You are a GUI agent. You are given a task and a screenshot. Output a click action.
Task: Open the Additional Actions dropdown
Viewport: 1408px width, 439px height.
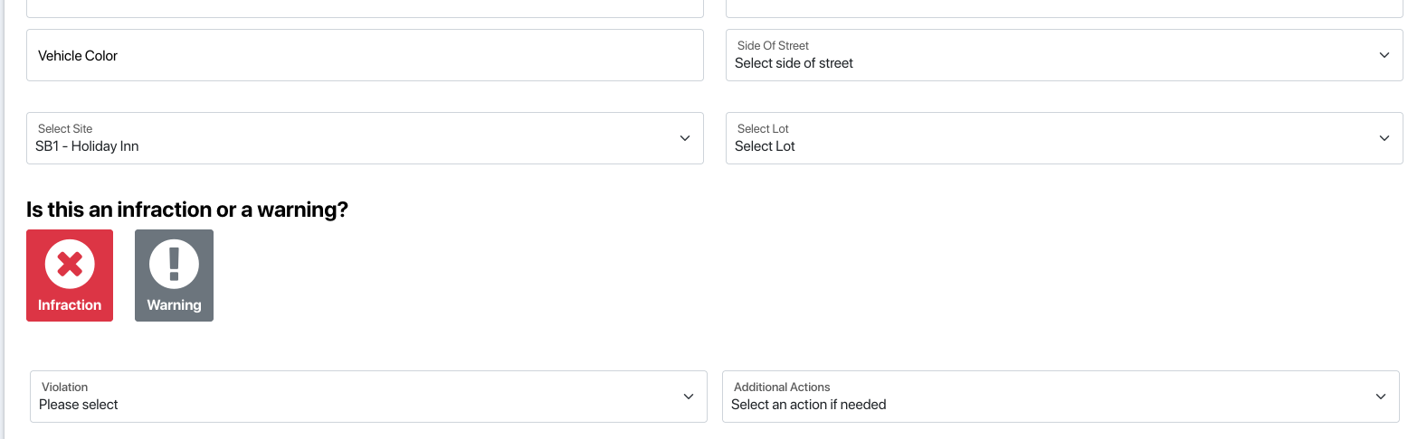[x=1060, y=397]
